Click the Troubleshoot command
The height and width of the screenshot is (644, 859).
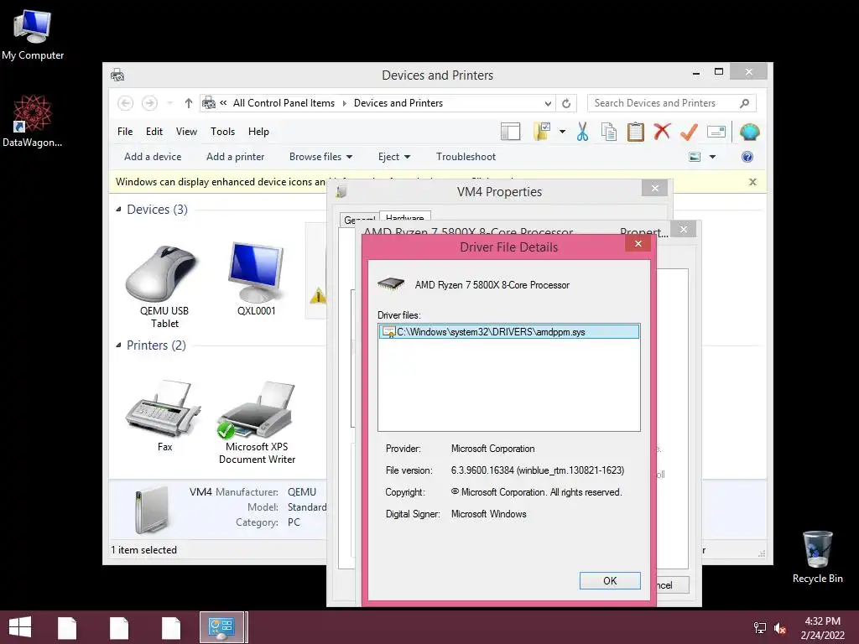(x=466, y=157)
